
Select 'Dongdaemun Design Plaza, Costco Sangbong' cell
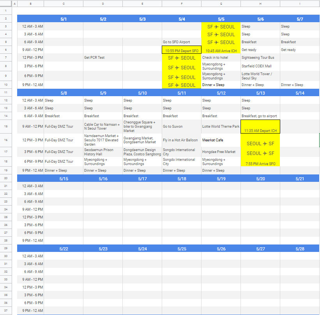pyautogui.click(x=142, y=152)
